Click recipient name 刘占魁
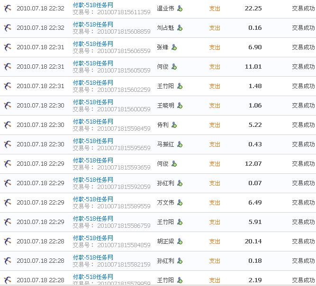 165,28
